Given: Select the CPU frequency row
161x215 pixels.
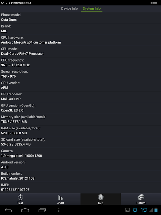Looking at the screenshot, I should click(x=80, y=63).
